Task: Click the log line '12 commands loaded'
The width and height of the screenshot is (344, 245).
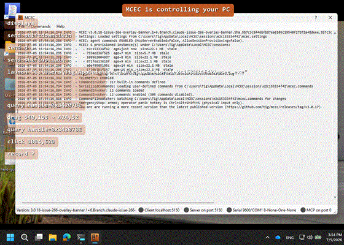Action: (x=80, y=91)
